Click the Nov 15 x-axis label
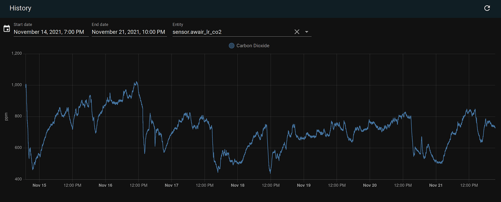 pos(39,185)
